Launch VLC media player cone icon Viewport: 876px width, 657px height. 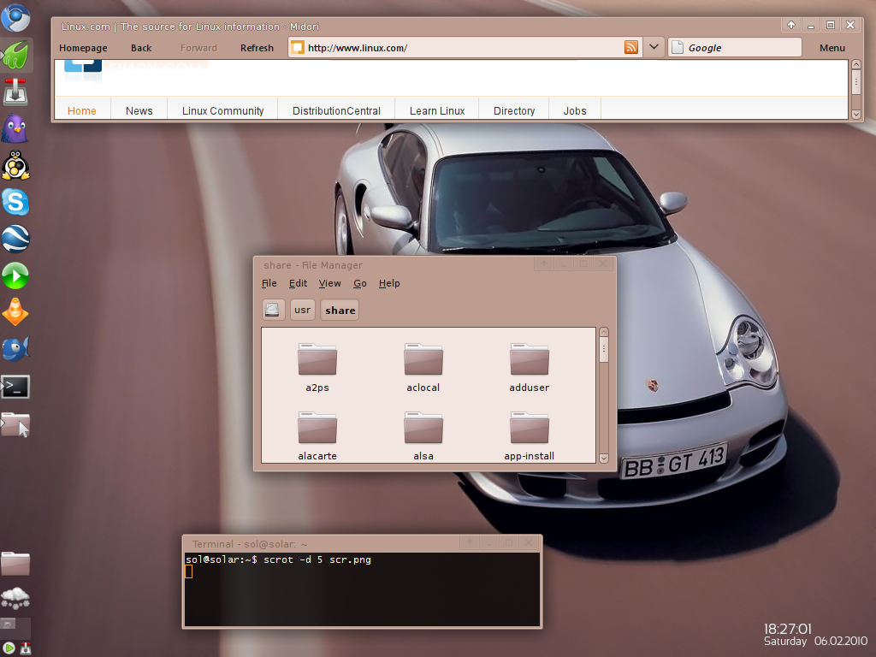[15, 312]
